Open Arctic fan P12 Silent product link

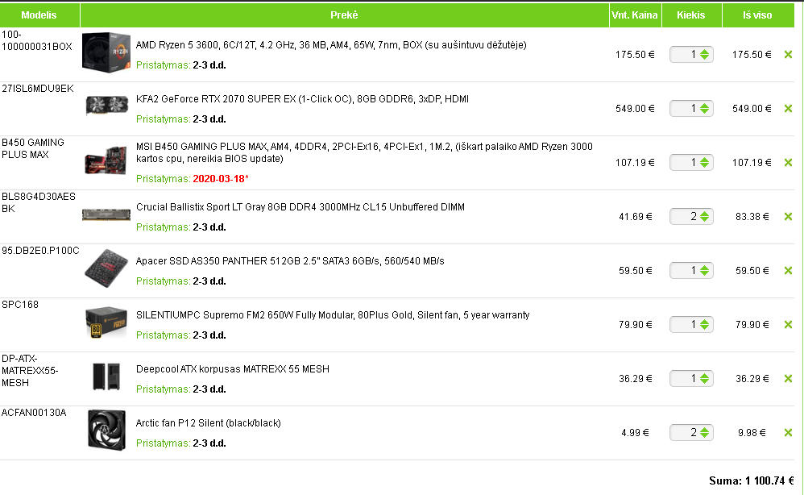[208, 423]
